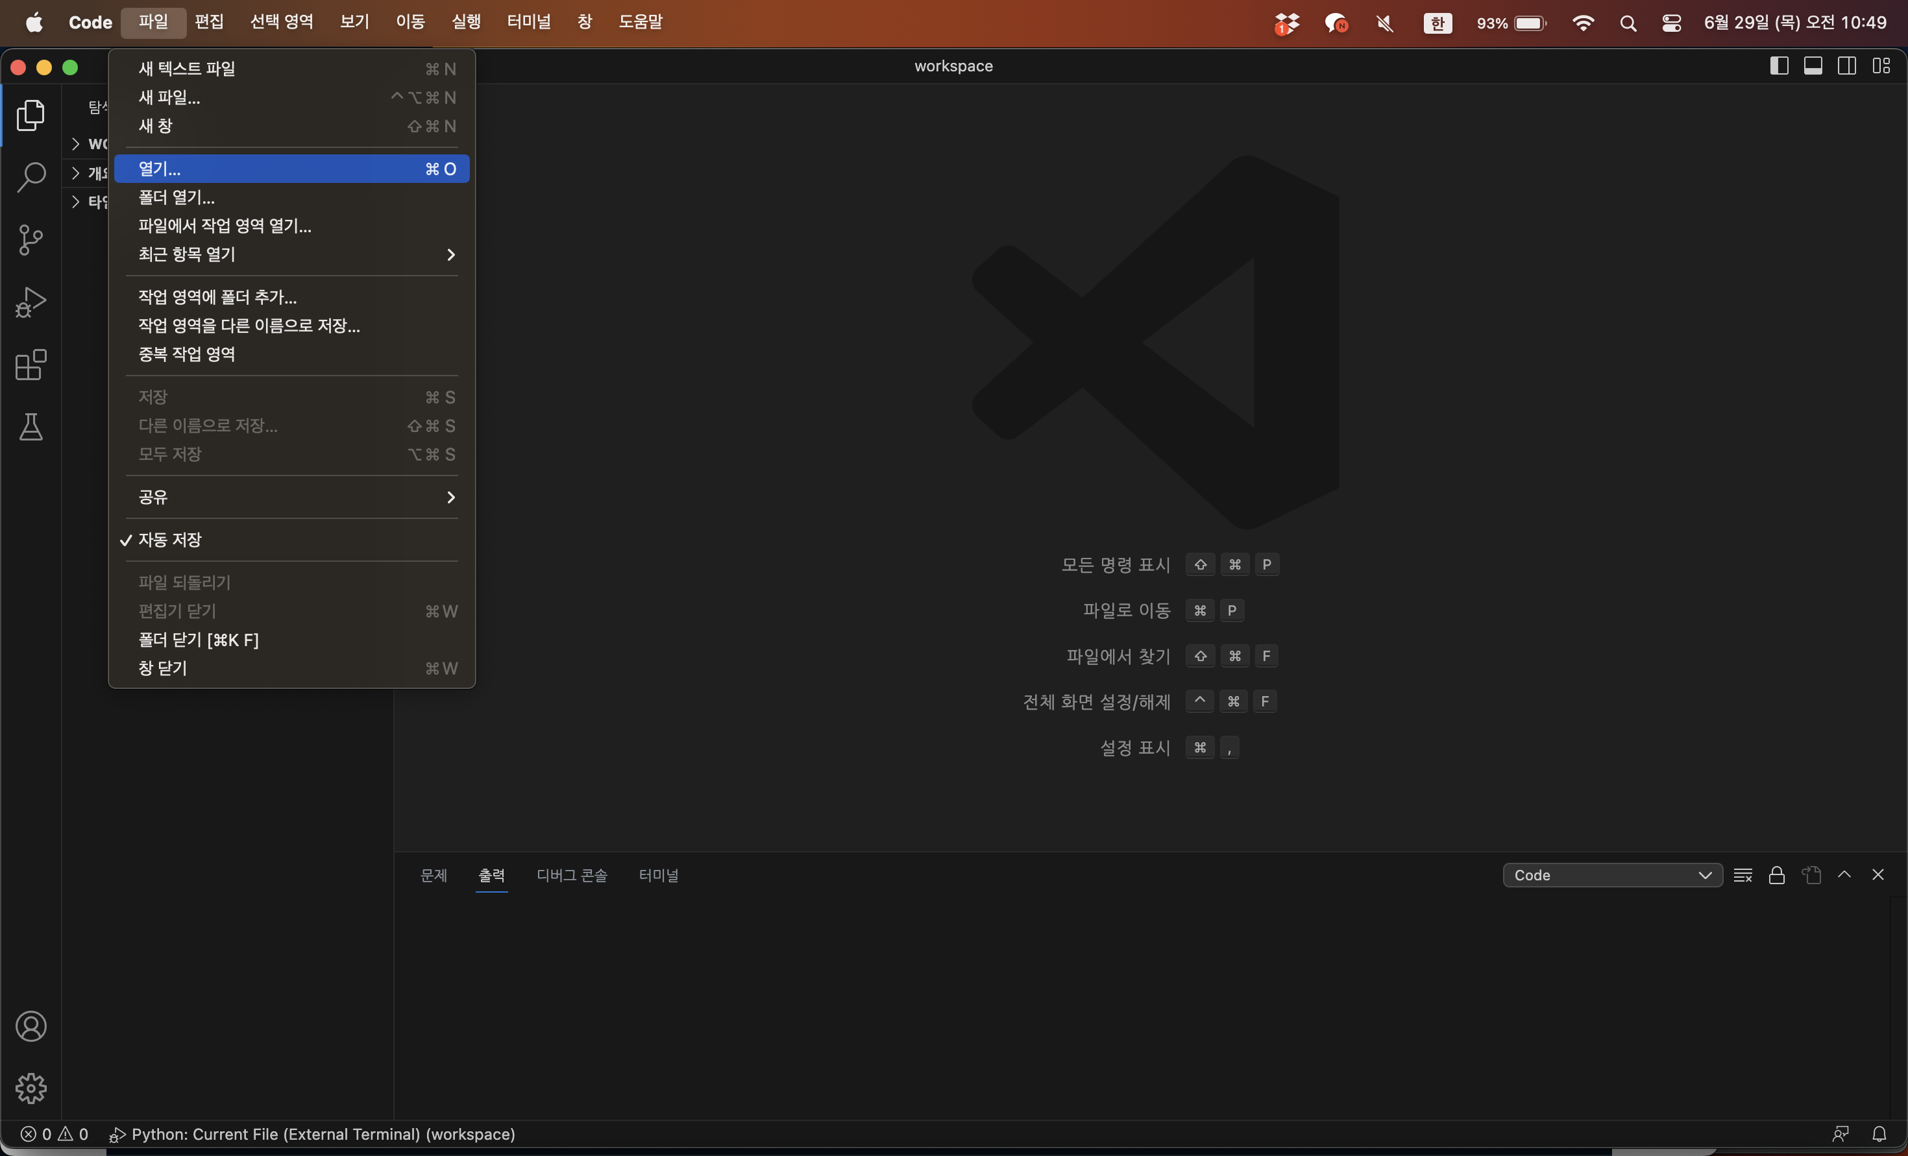The height and width of the screenshot is (1156, 1908).
Task: Open the Testing flask icon
Action: 31,427
